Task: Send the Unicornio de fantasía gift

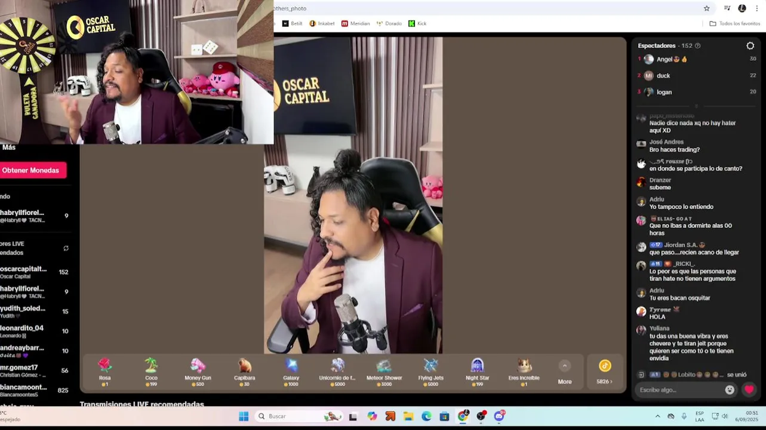Action: [x=337, y=372]
